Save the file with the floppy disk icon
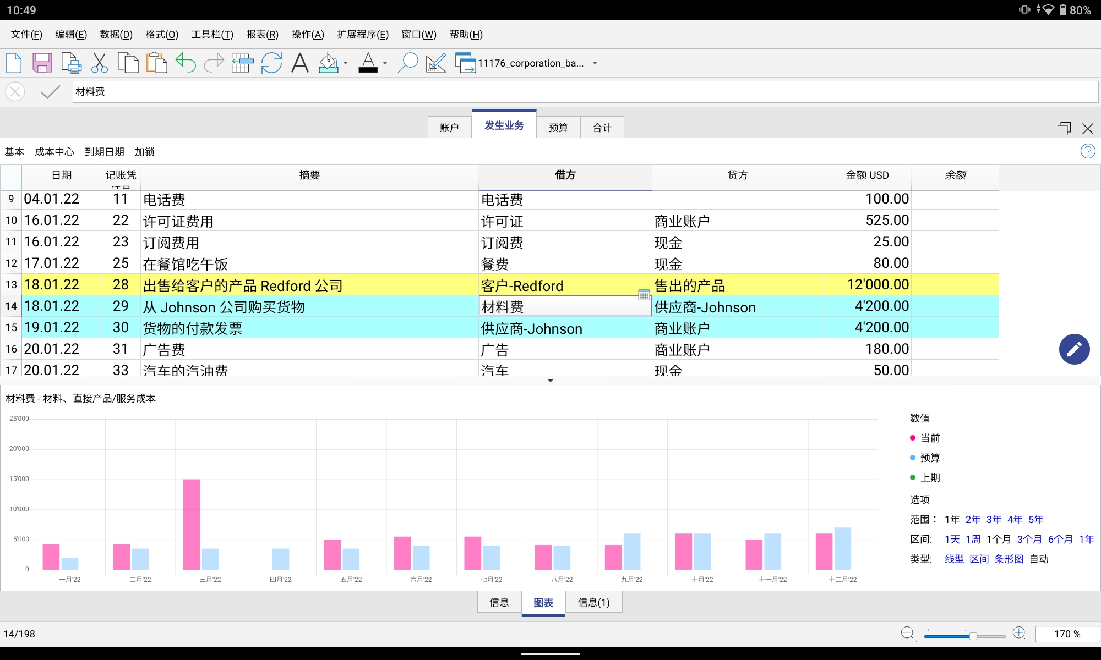Image resolution: width=1101 pixels, height=660 pixels. pos(42,63)
